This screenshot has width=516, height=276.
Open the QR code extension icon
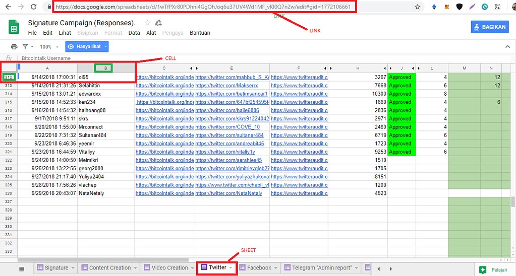pyautogui.click(x=497, y=7)
